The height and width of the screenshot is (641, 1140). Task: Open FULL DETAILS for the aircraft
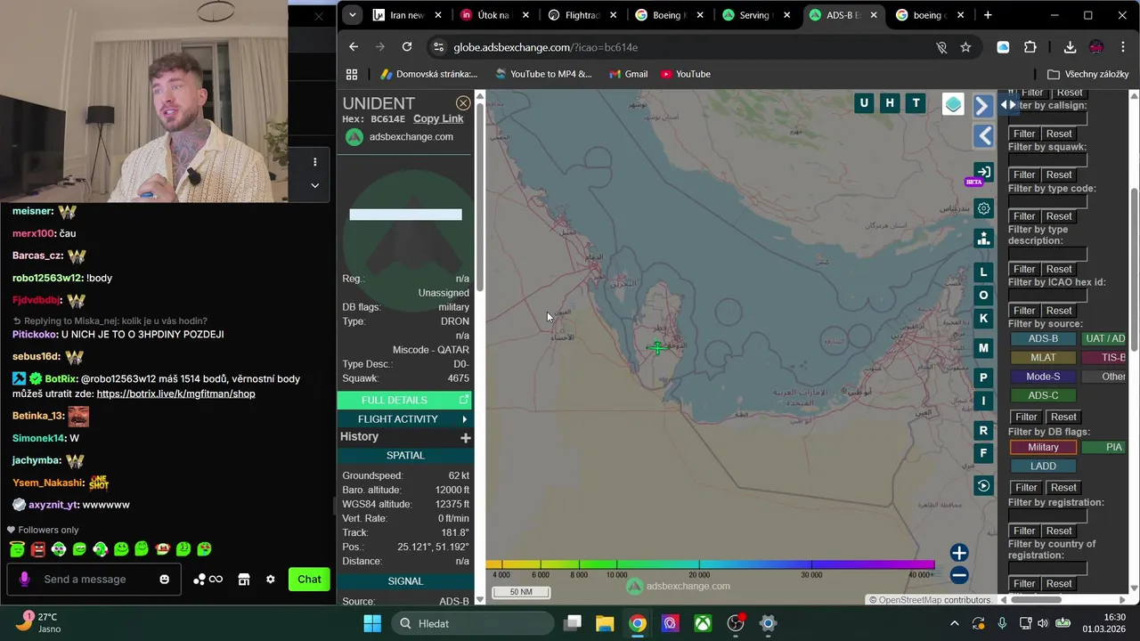click(404, 400)
